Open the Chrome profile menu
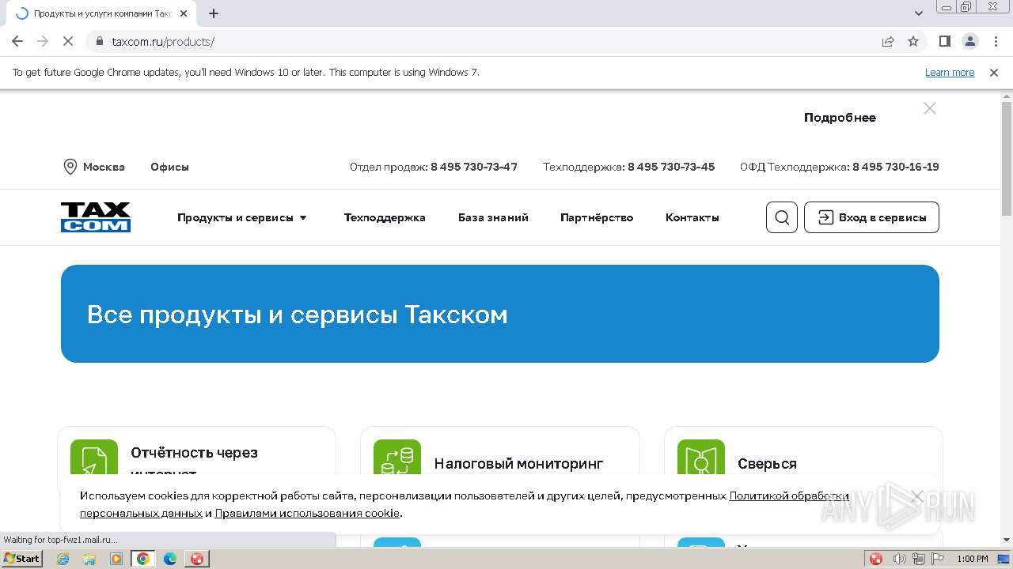The height and width of the screenshot is (569, 1013). [969, 41]
